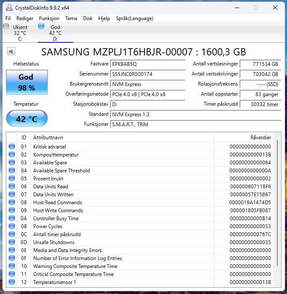The height and width of the screenshot is (294, 287).
Task: Open the Fil menu
Action: pyautogui.click(x=8, y=18)
